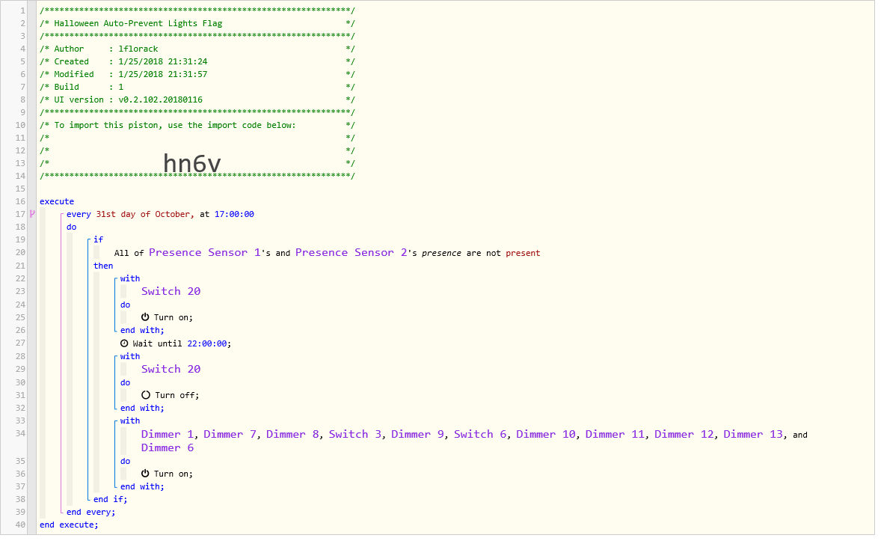This screenshot has width=881, height=541.
Task: Click the Modified date comment line
Action: coord(197,75)
